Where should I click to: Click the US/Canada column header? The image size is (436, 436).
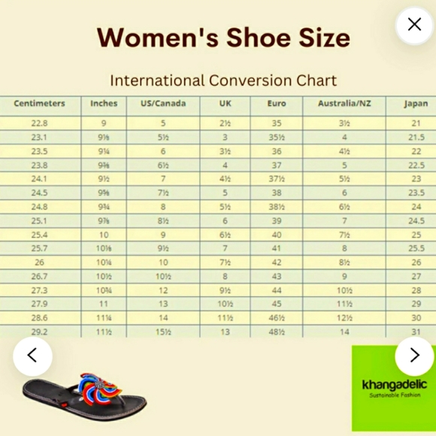[x=163, y=104]
